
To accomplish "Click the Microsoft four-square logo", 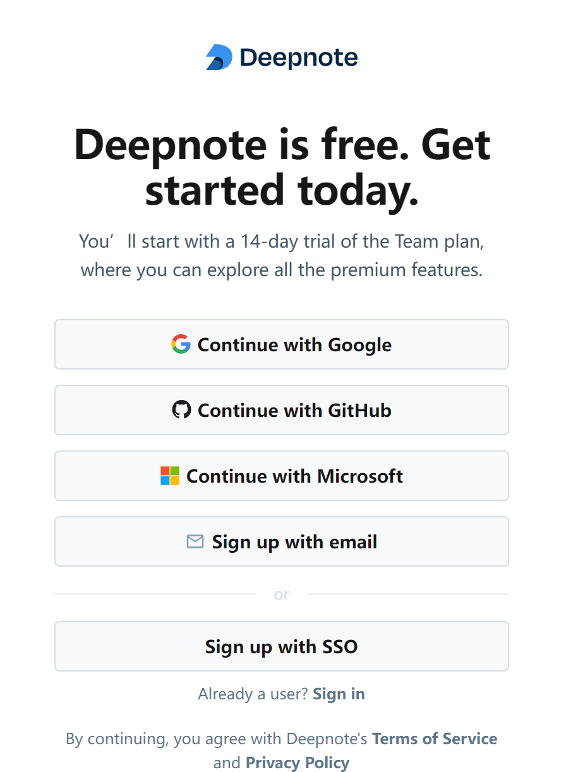I will click(170, 476).
